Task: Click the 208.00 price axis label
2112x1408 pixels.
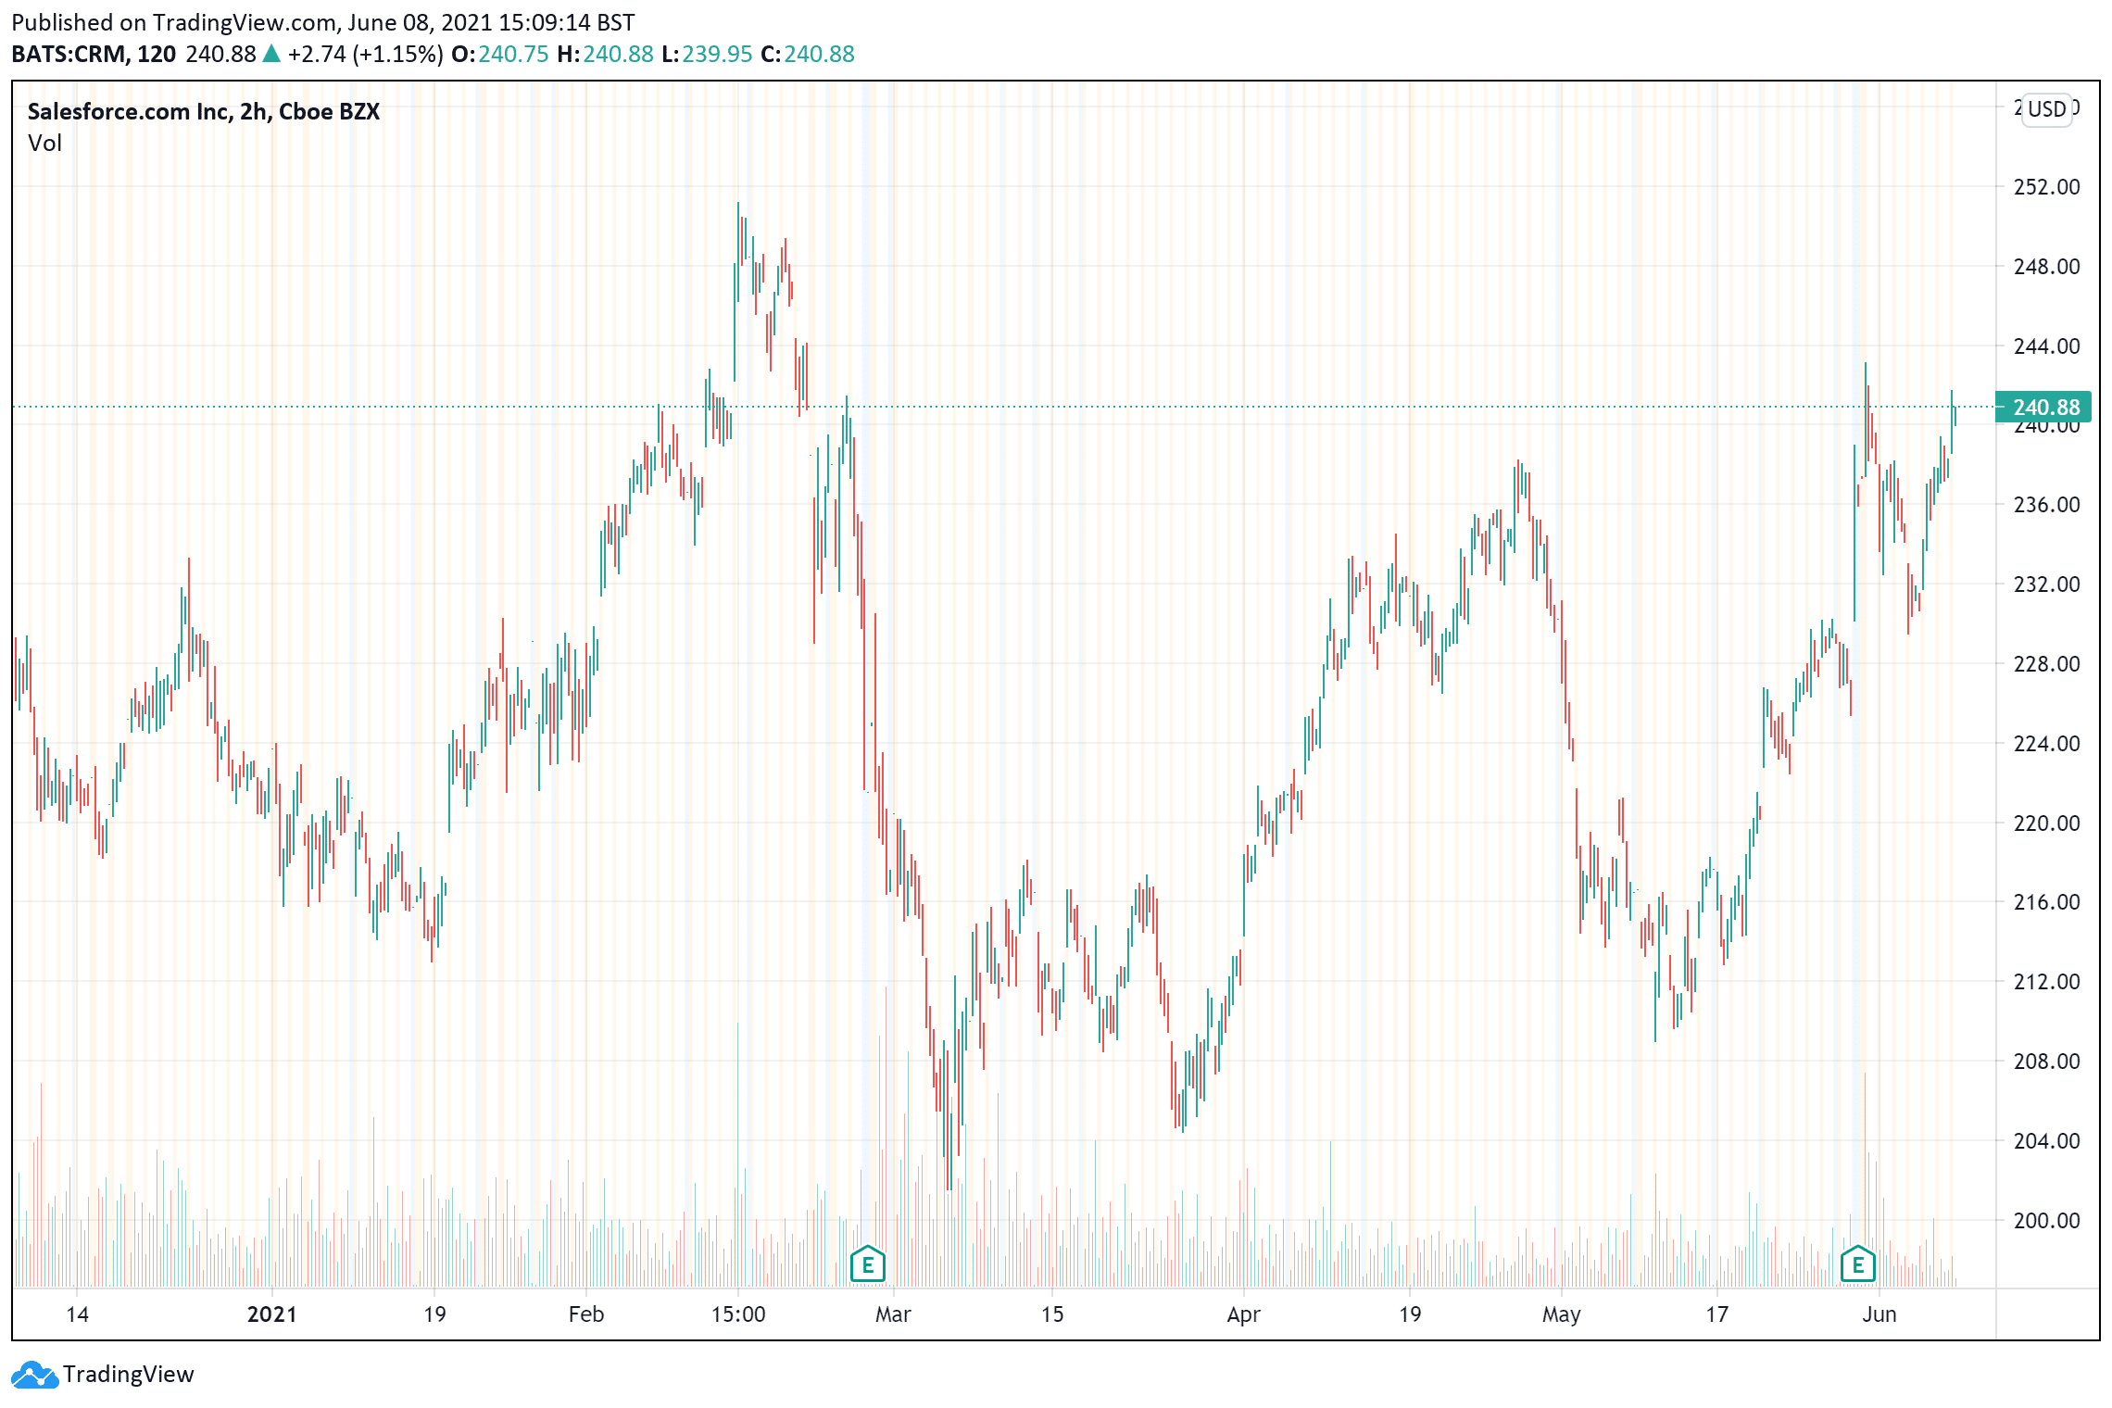Action: [2046, 1062]
